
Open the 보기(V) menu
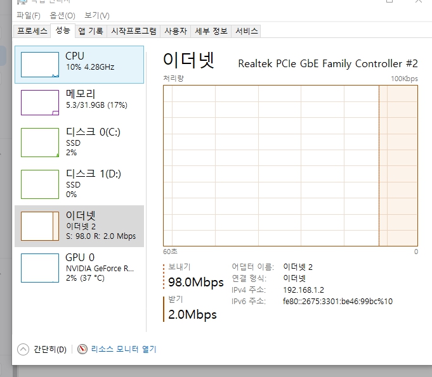pyautogui.click(x=97, y=15)
